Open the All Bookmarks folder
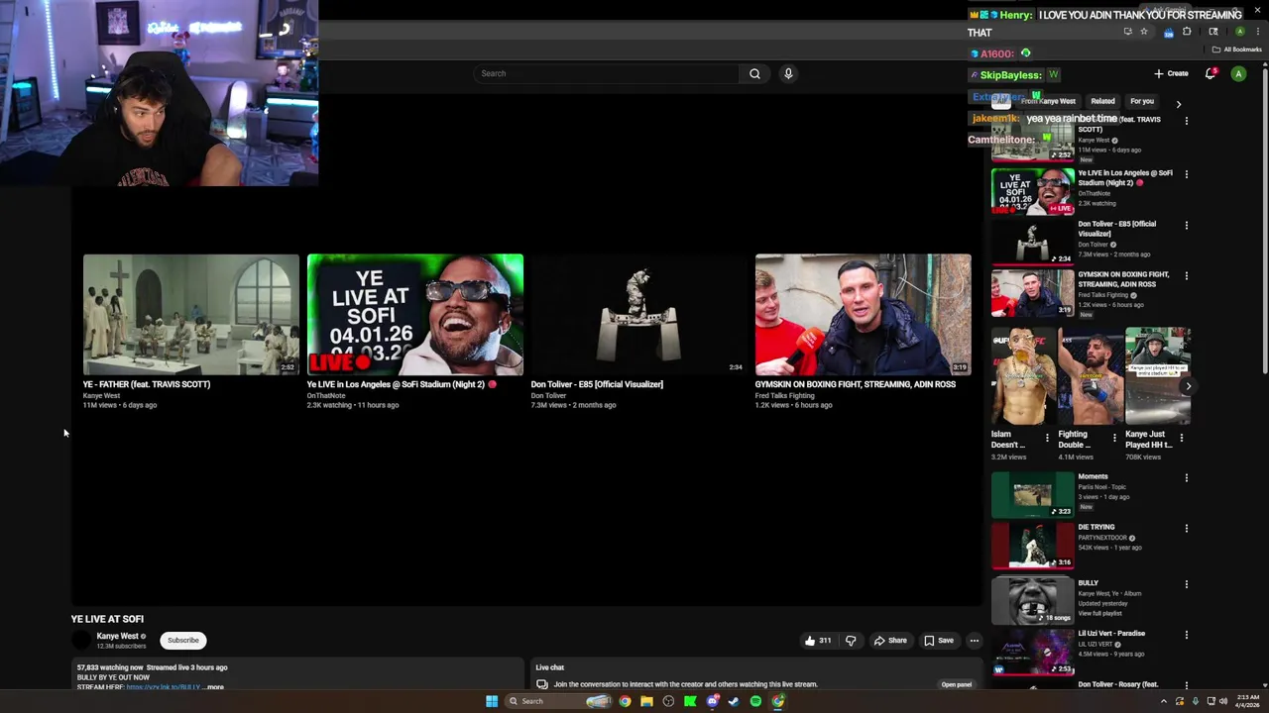The width and height of the screenshot is (1269, 713). click(x=1236, y=50)
